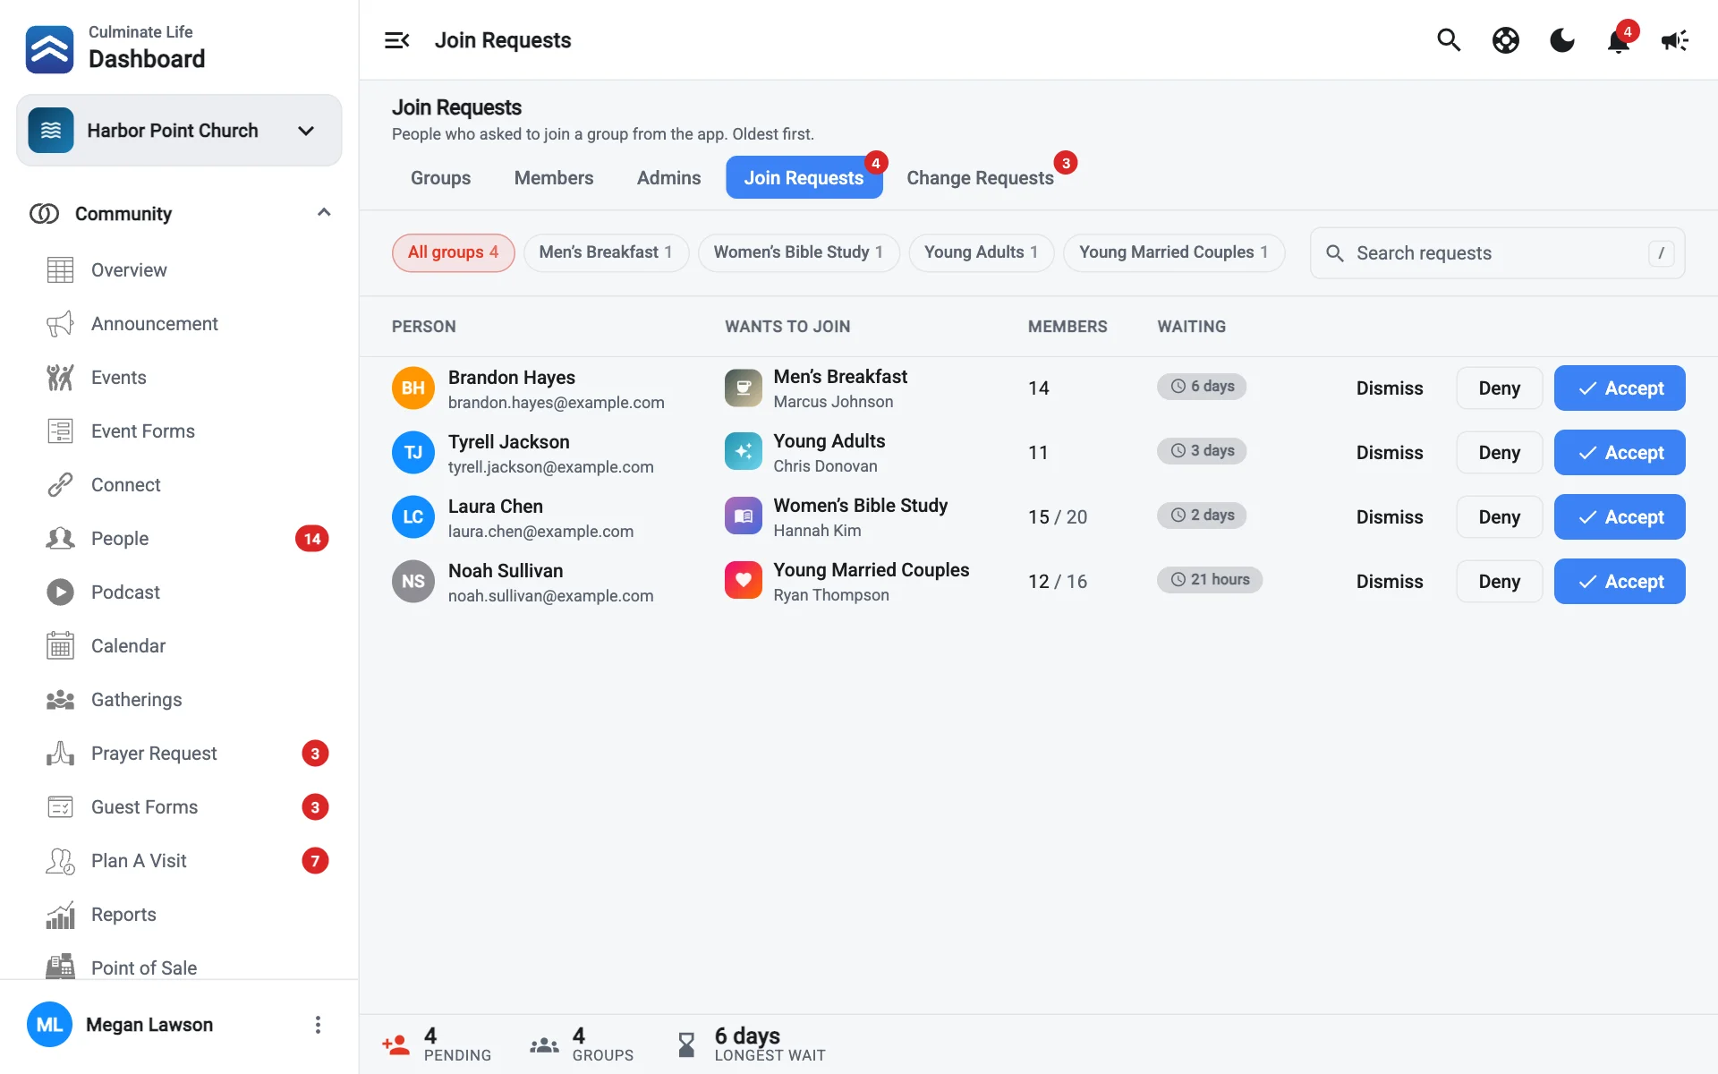This screenshot has height=1074, width=1718.
Task: Click the Announcement megaphone sidebar icon
Action: point(60,324)
